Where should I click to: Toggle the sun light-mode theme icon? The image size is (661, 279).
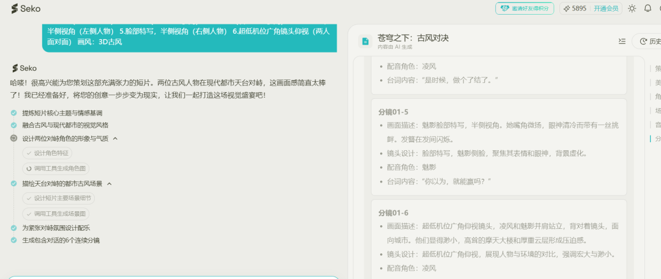pos(632,9)
